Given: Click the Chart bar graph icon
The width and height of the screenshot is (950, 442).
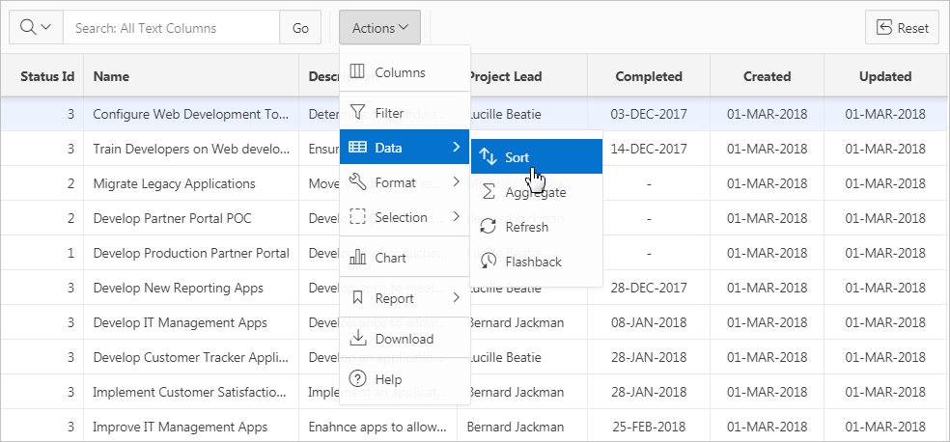Looking at the screenshot, I should tap(357, 258).
